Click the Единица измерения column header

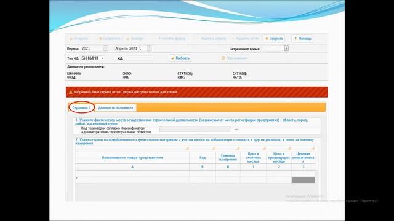click(228, 158)
